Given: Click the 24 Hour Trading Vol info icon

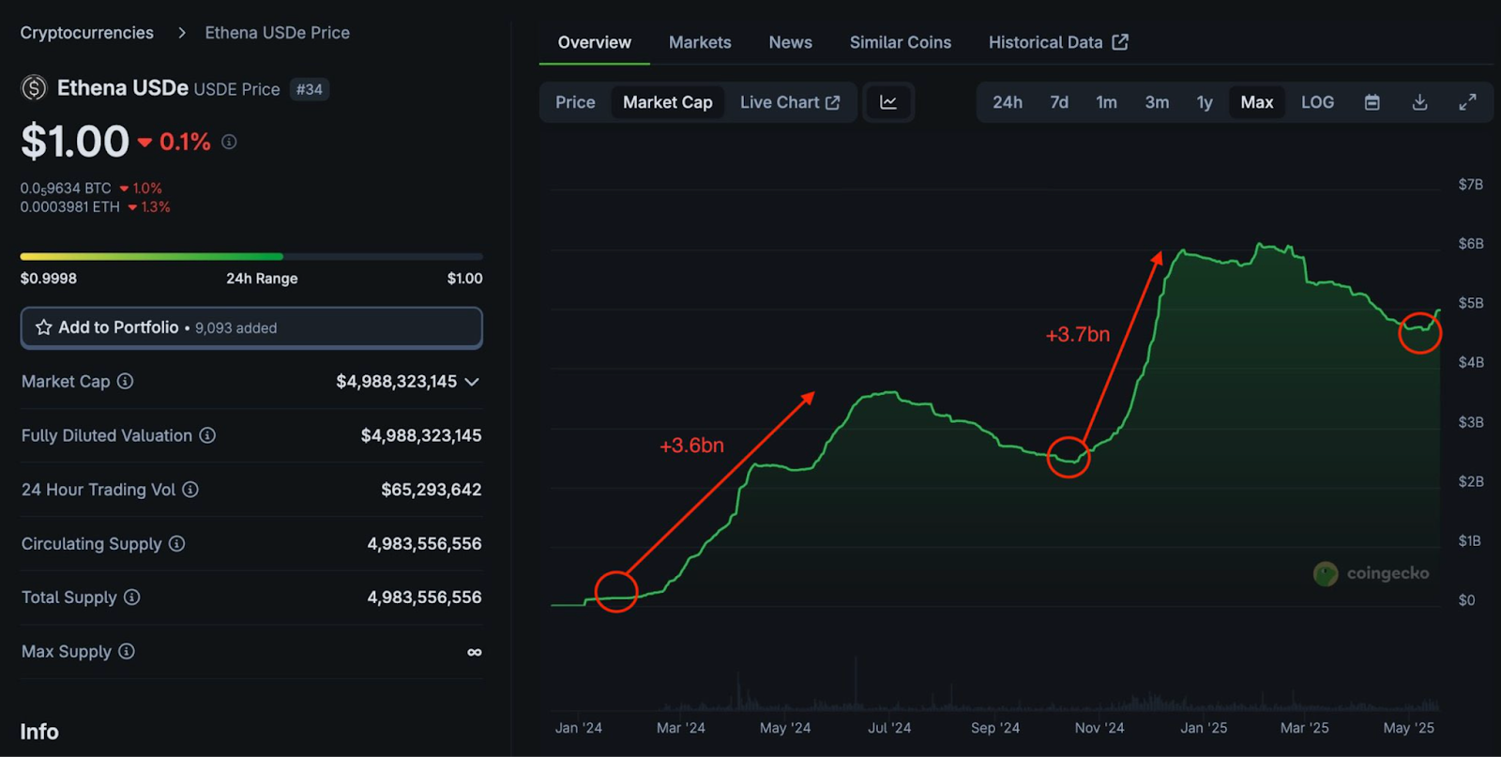Looking at the screenshot, I should click(190, 489).
